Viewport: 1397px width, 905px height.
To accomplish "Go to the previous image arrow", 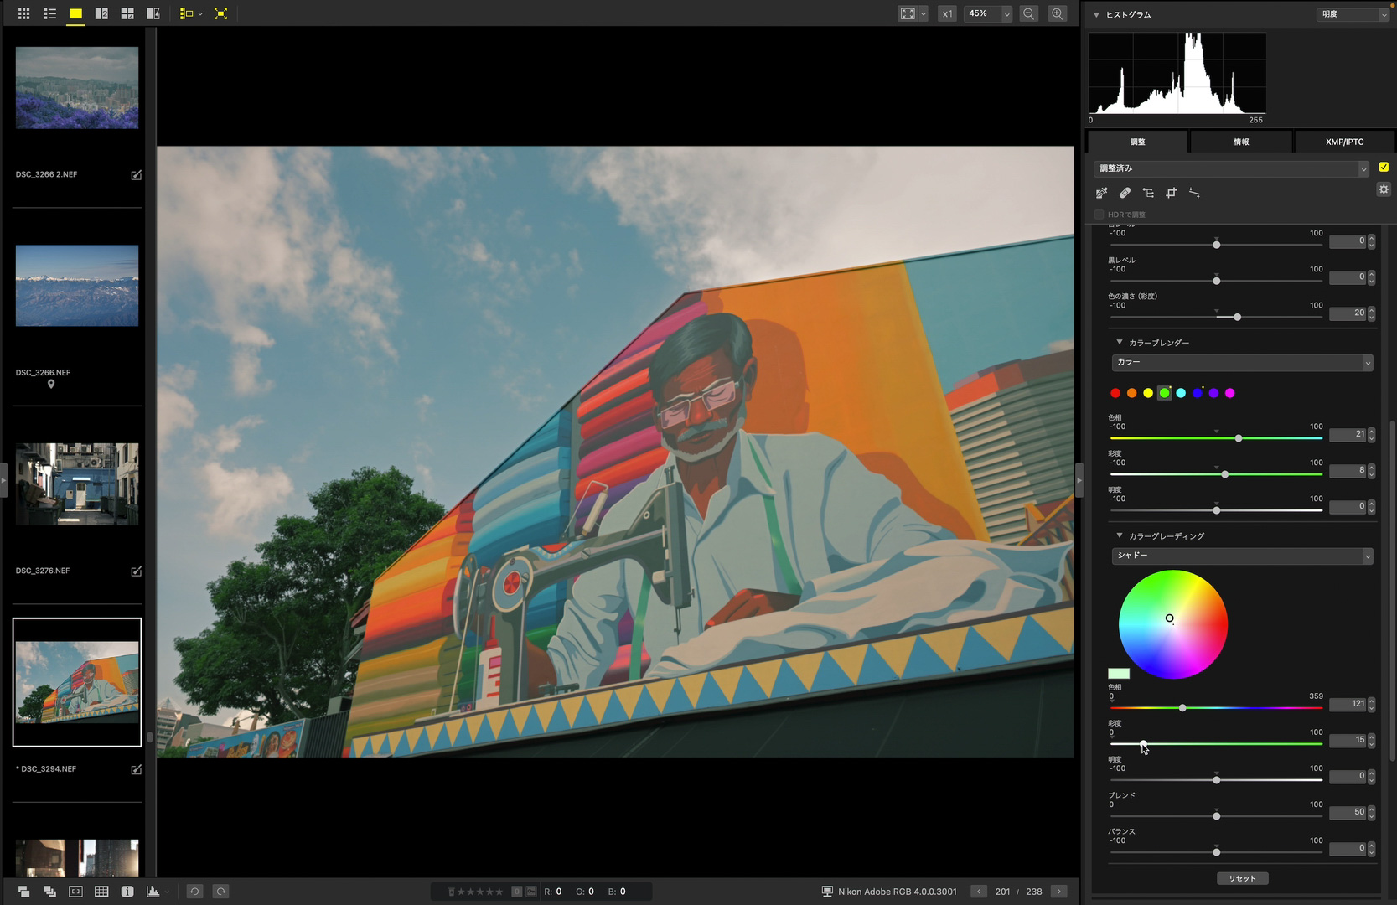I will pos(979,892).
